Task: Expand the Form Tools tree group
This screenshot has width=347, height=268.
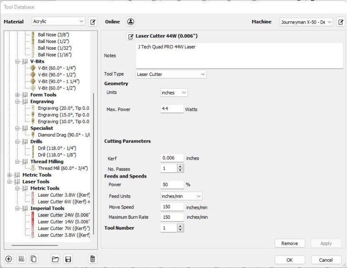Action: (18, 95)
